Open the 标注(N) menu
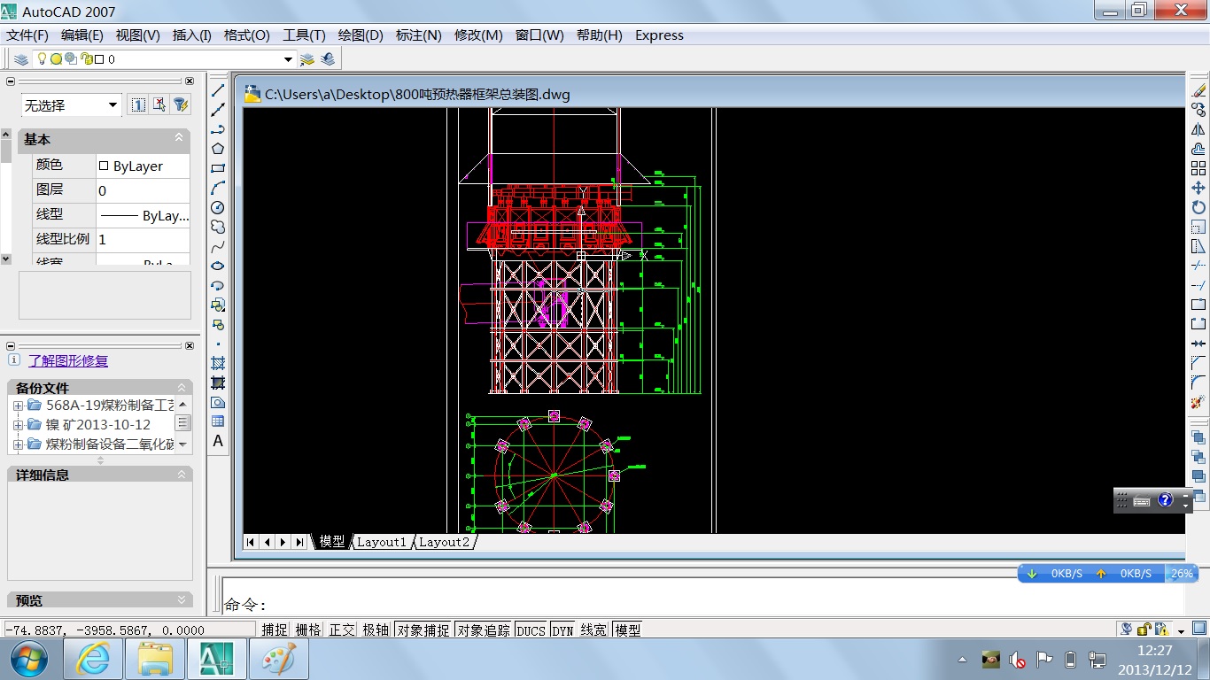This screenshot has width=1210, height=680. coord(418,35)
